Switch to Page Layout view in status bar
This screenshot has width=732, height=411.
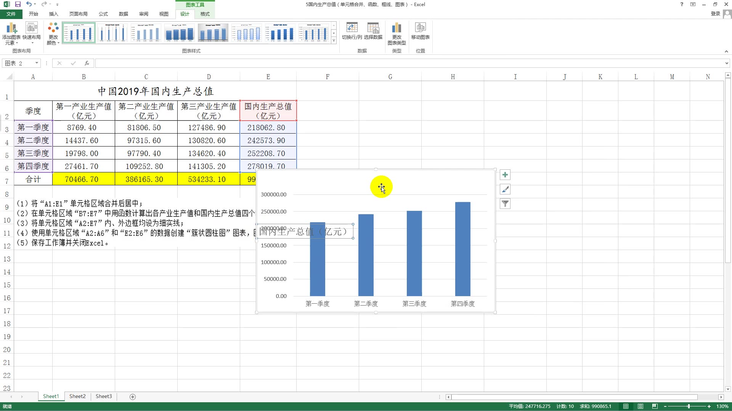pos(640,406)
